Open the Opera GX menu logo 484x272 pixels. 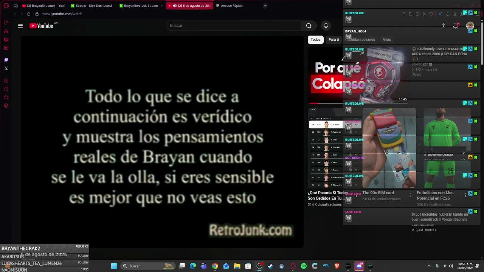tap(6, 6)
